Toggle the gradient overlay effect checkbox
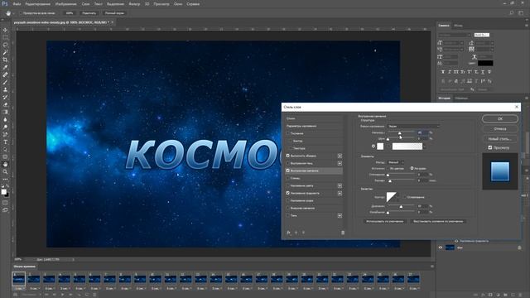This screenshot has width=530, height=298. (288, 193)
